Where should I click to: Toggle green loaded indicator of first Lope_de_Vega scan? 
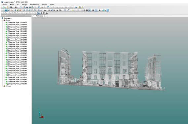pyautogui.click(x=6, y=22)
